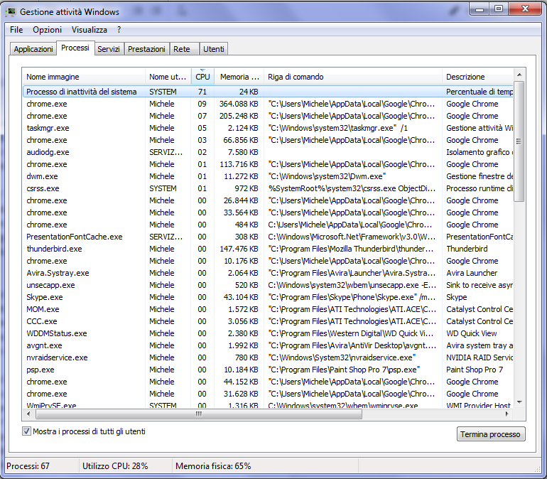The height and width of the screenshot is (479, 547).
Task: Select the audiodg.exe process
Action: click(268, 152)
